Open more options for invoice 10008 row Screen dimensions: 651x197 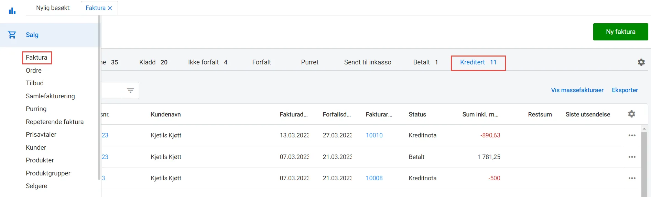(632, 178)
